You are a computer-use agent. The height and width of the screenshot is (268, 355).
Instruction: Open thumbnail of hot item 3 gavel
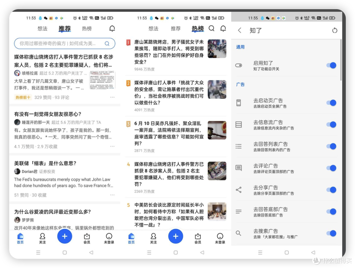(217, 130)
